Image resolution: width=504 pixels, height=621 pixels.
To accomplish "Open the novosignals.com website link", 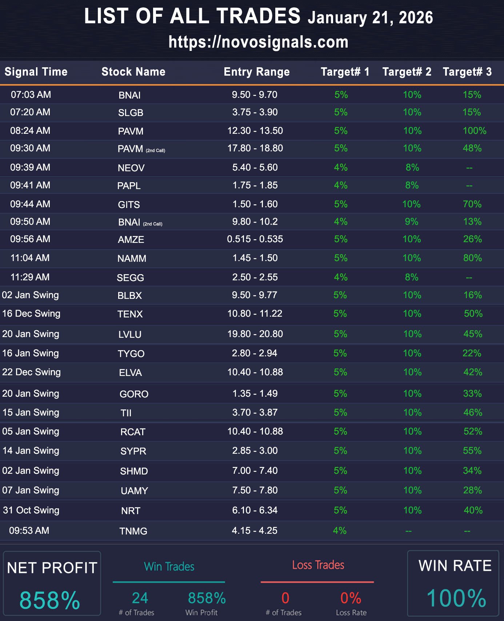I will coord(258,42).
